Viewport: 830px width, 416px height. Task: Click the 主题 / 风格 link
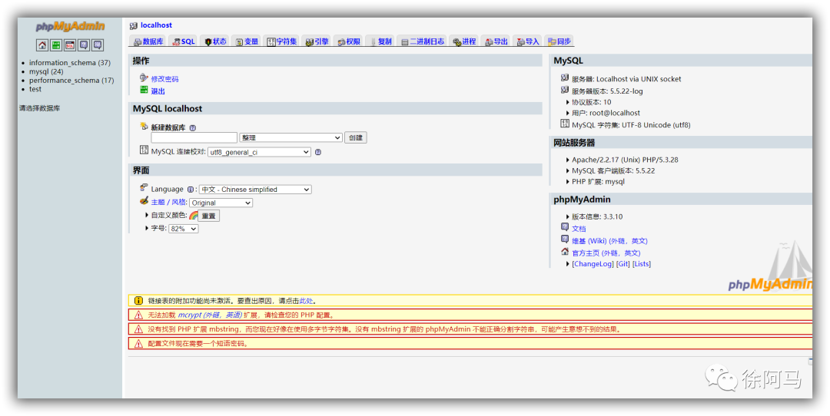(169, 203)
